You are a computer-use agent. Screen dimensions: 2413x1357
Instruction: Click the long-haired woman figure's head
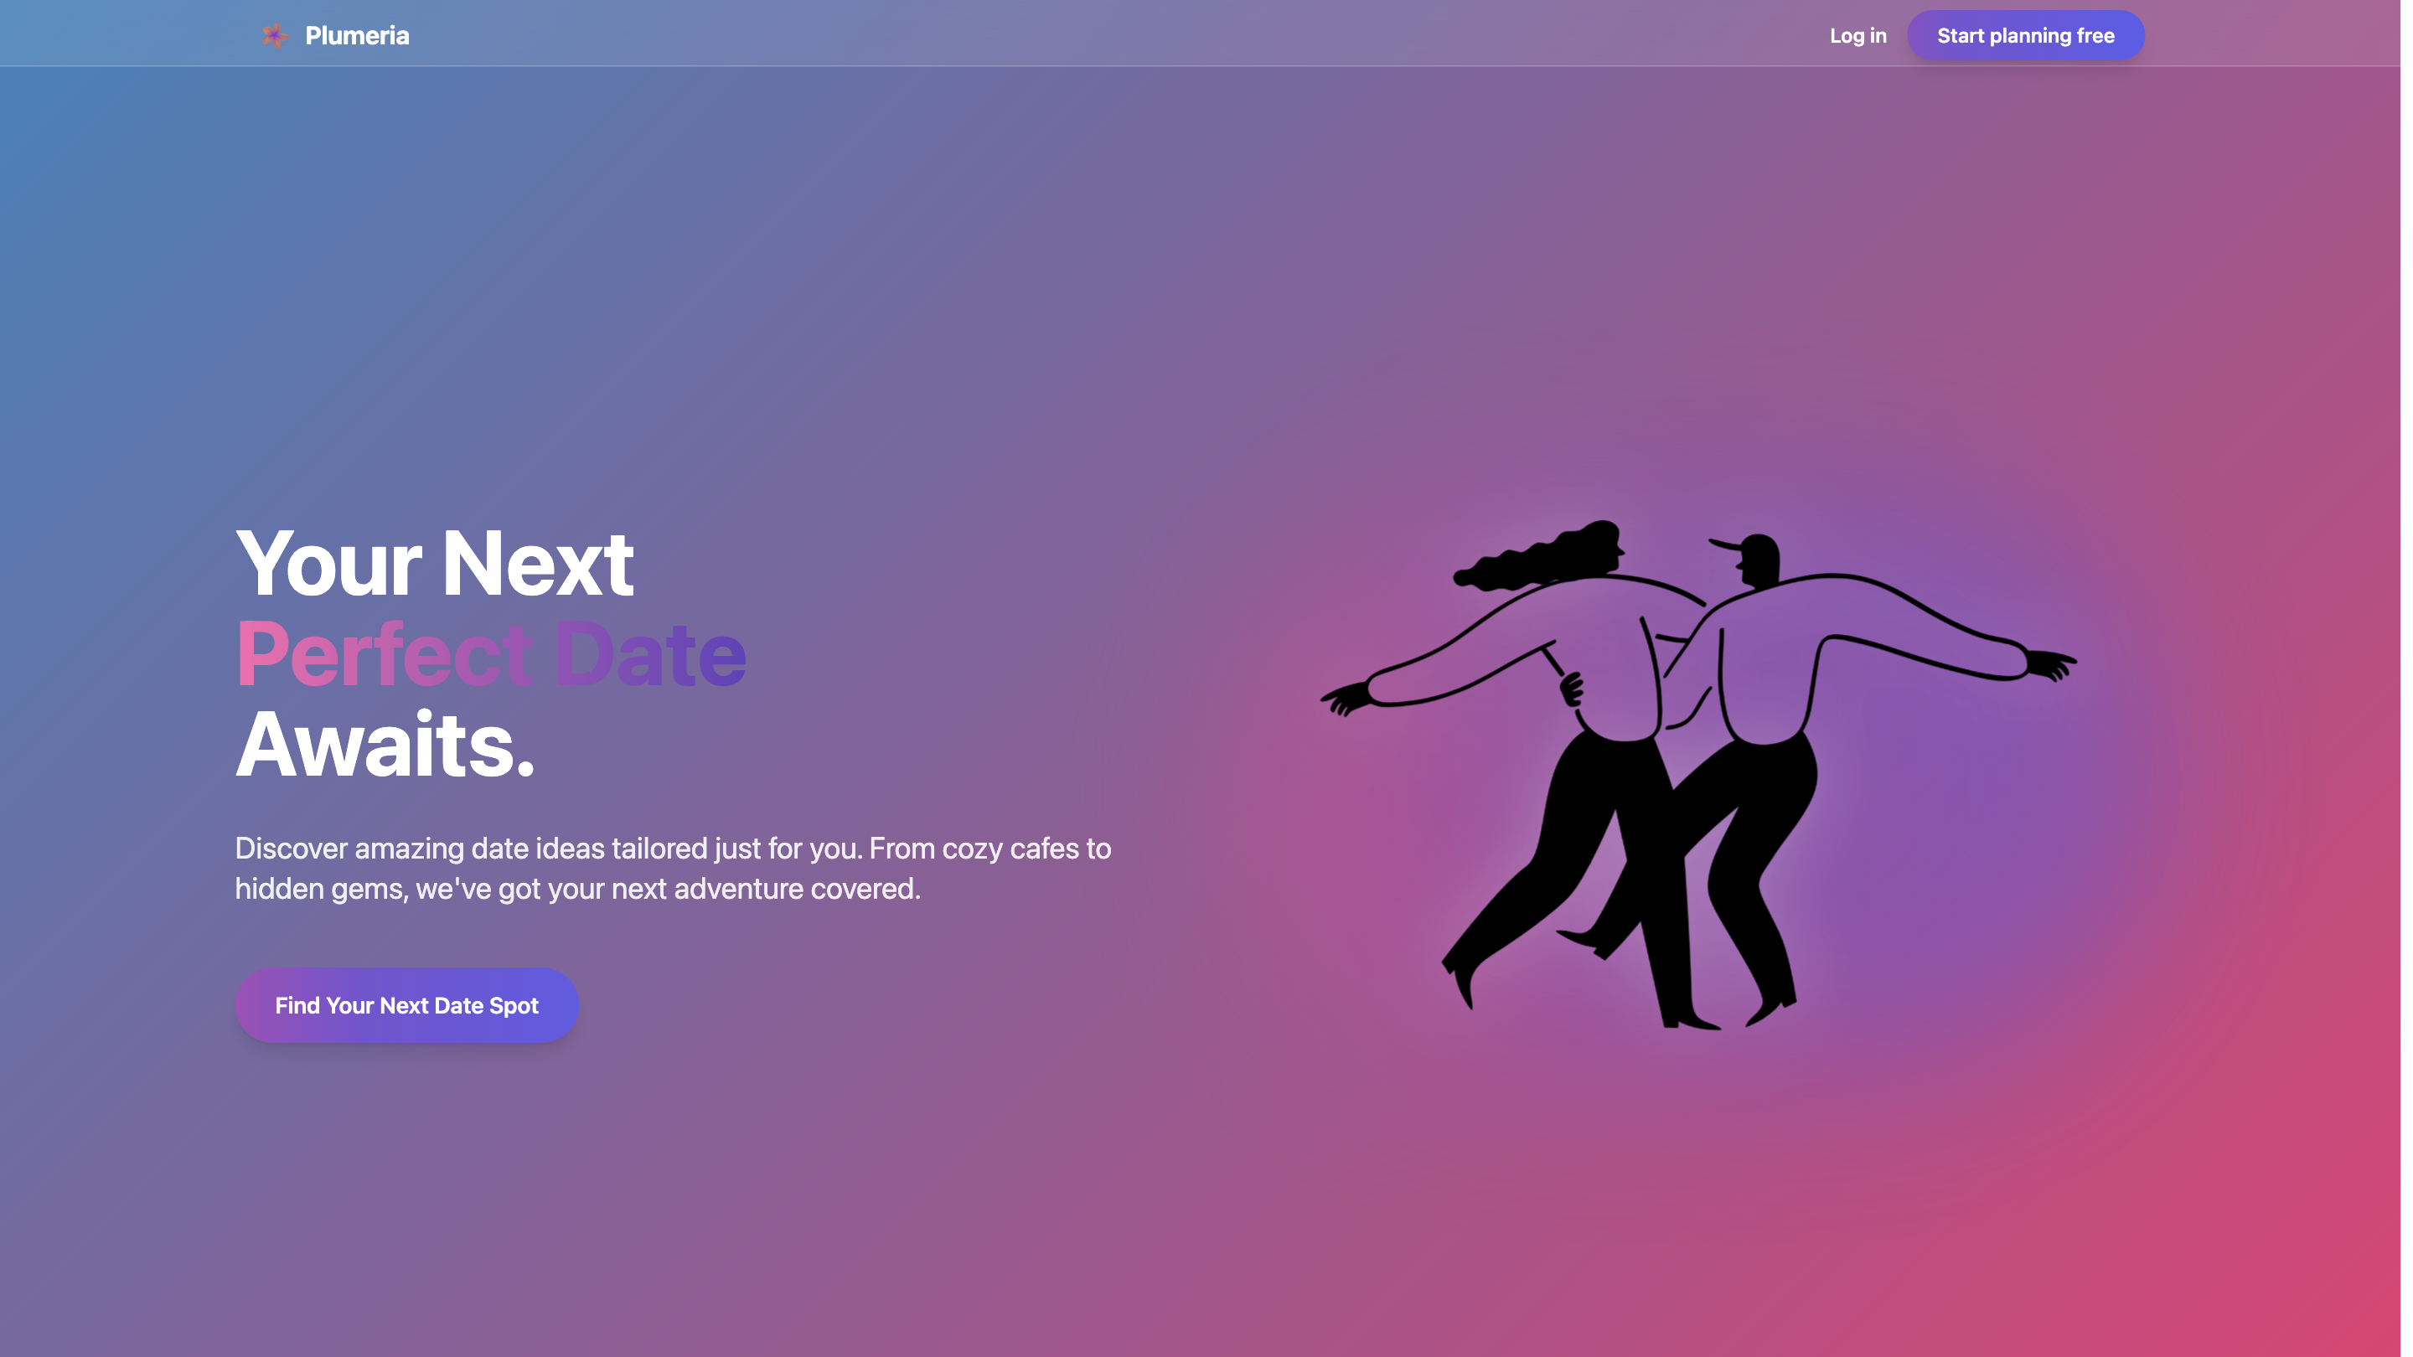(1604, 546)
